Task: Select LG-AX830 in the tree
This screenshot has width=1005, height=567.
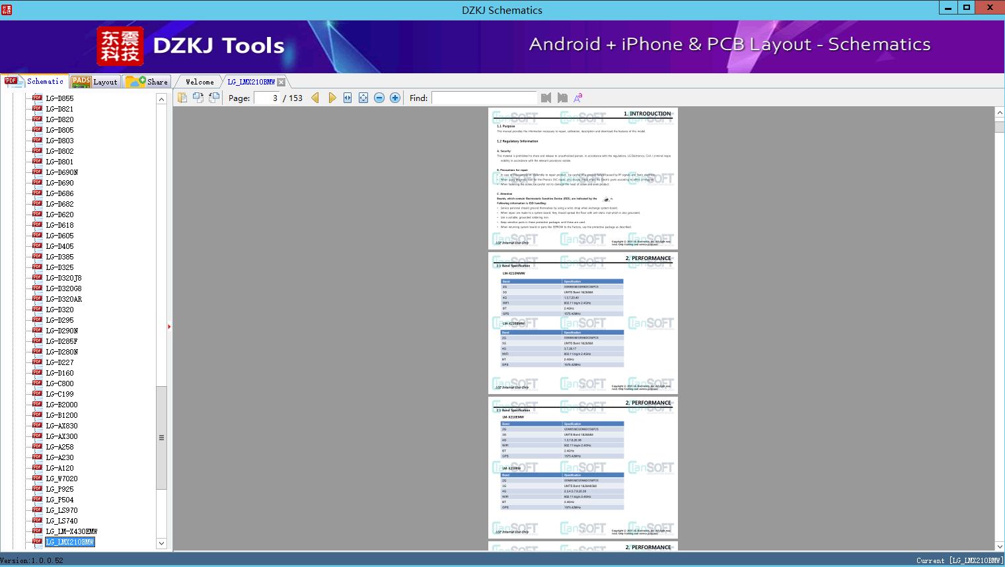Action: (x=61, y=426)
